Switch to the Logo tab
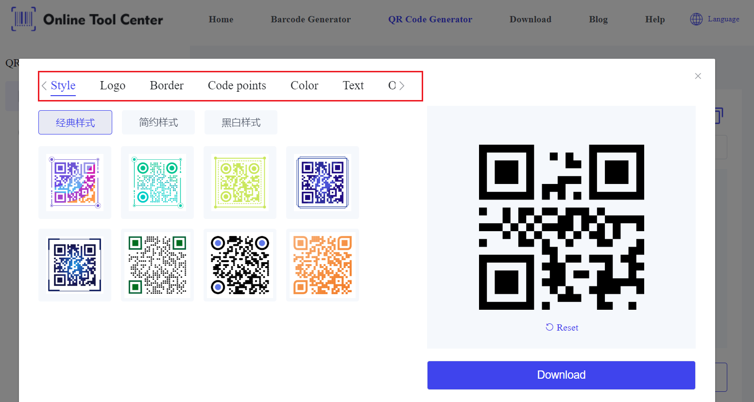754x402 pixels. [113, 86]
